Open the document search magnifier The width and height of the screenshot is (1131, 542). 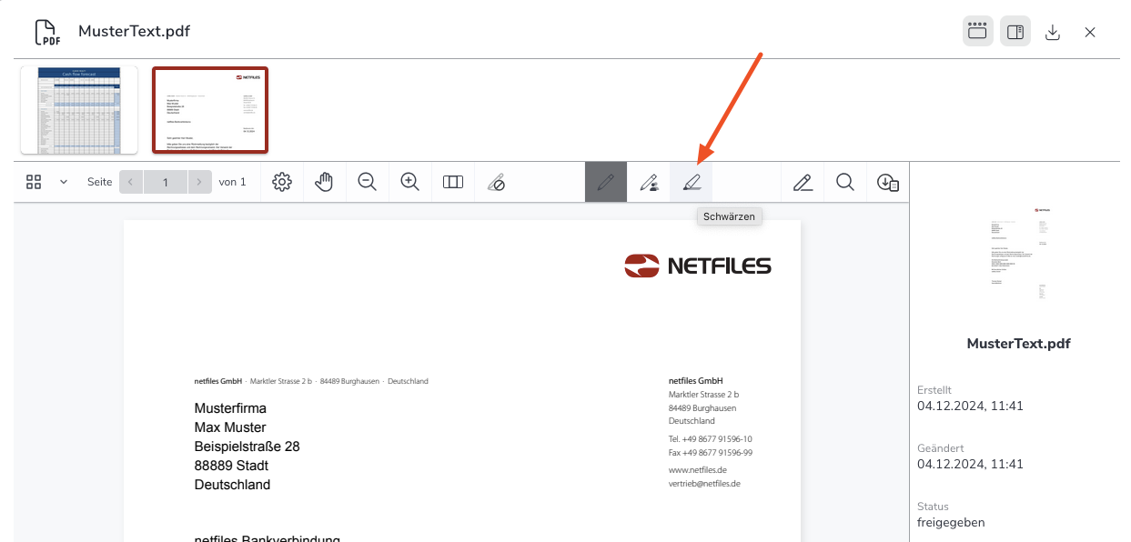845,182
